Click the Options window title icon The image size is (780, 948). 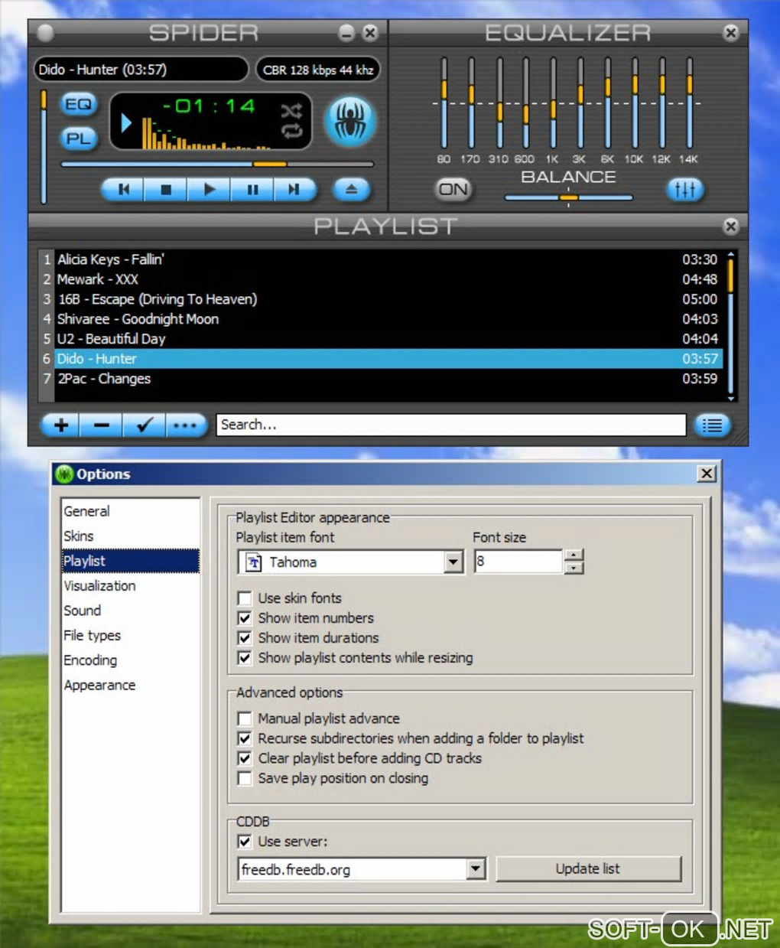click(64, 474)
